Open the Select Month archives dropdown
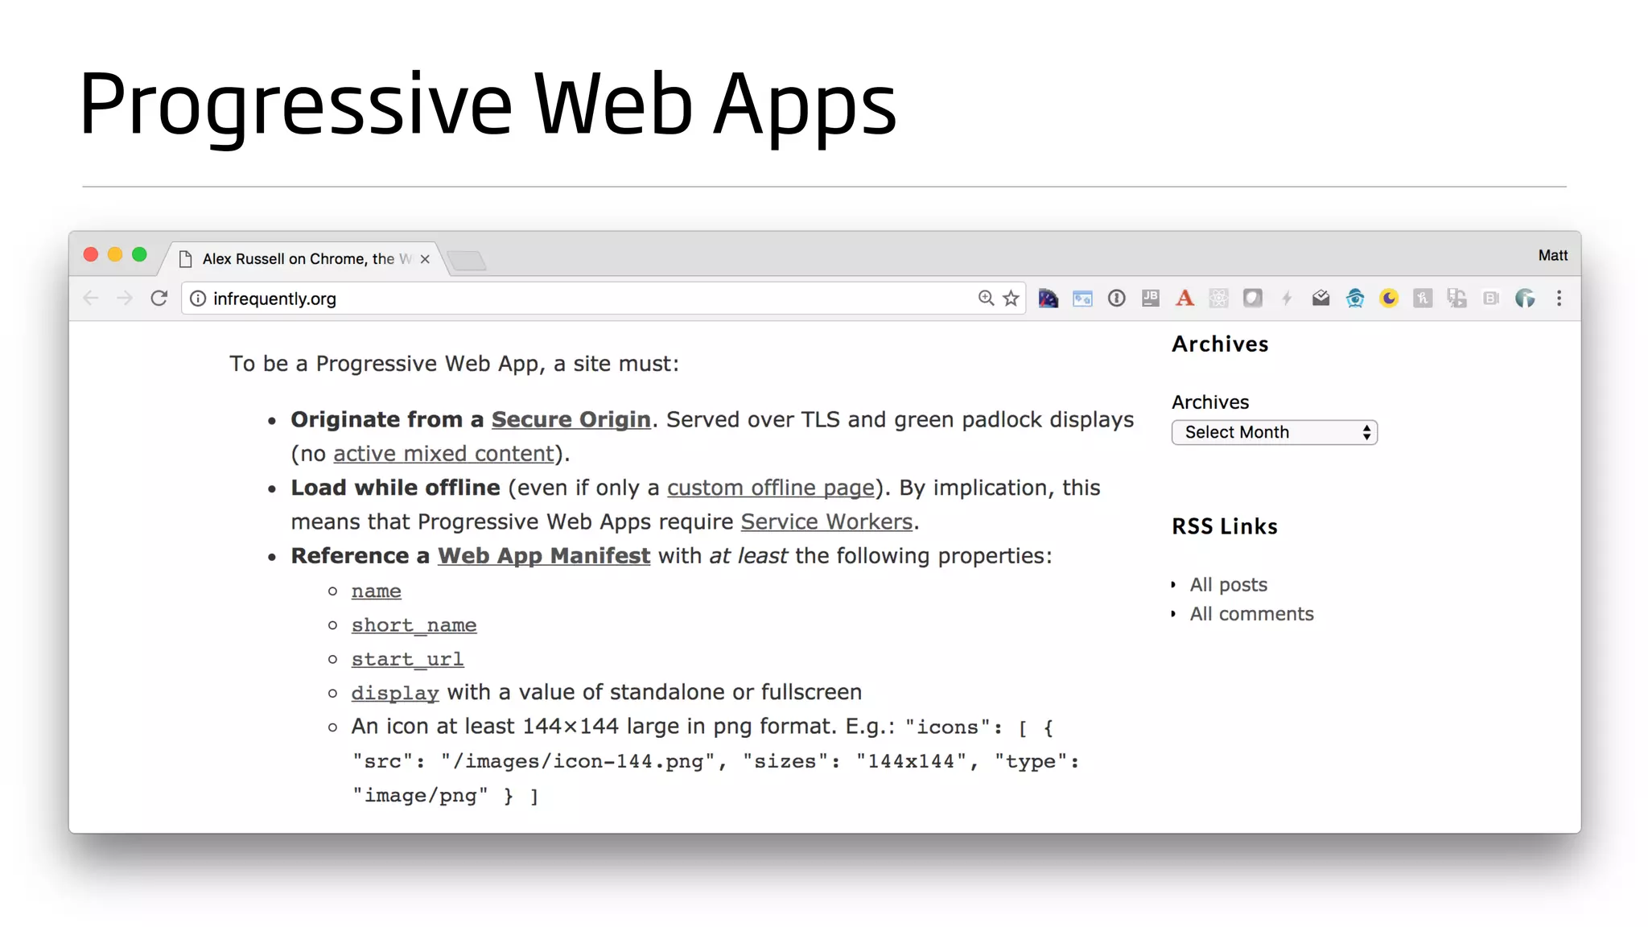The image size is (1648, 927). click(x=1275, y=432)
